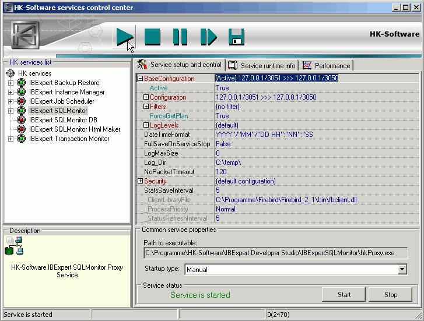Click the window resize grip in status bar

pyautogui.click(x=419, y=315)
